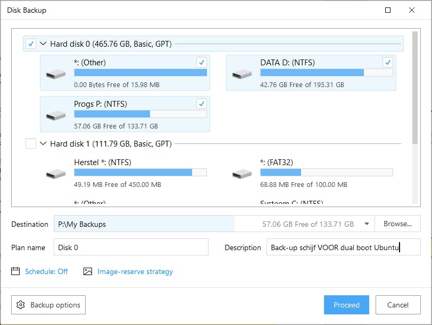Open Image-reserve strategy settings
The image size is (432, 325).
135,271
